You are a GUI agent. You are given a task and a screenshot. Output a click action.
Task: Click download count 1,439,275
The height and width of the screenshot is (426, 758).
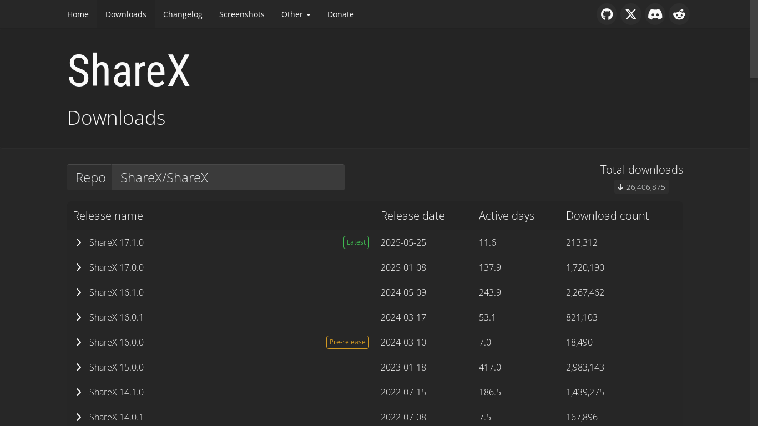tap(585, 392)
